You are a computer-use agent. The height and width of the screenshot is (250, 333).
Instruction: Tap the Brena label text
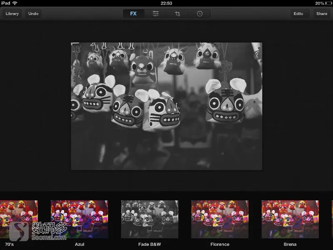point(290,244)
